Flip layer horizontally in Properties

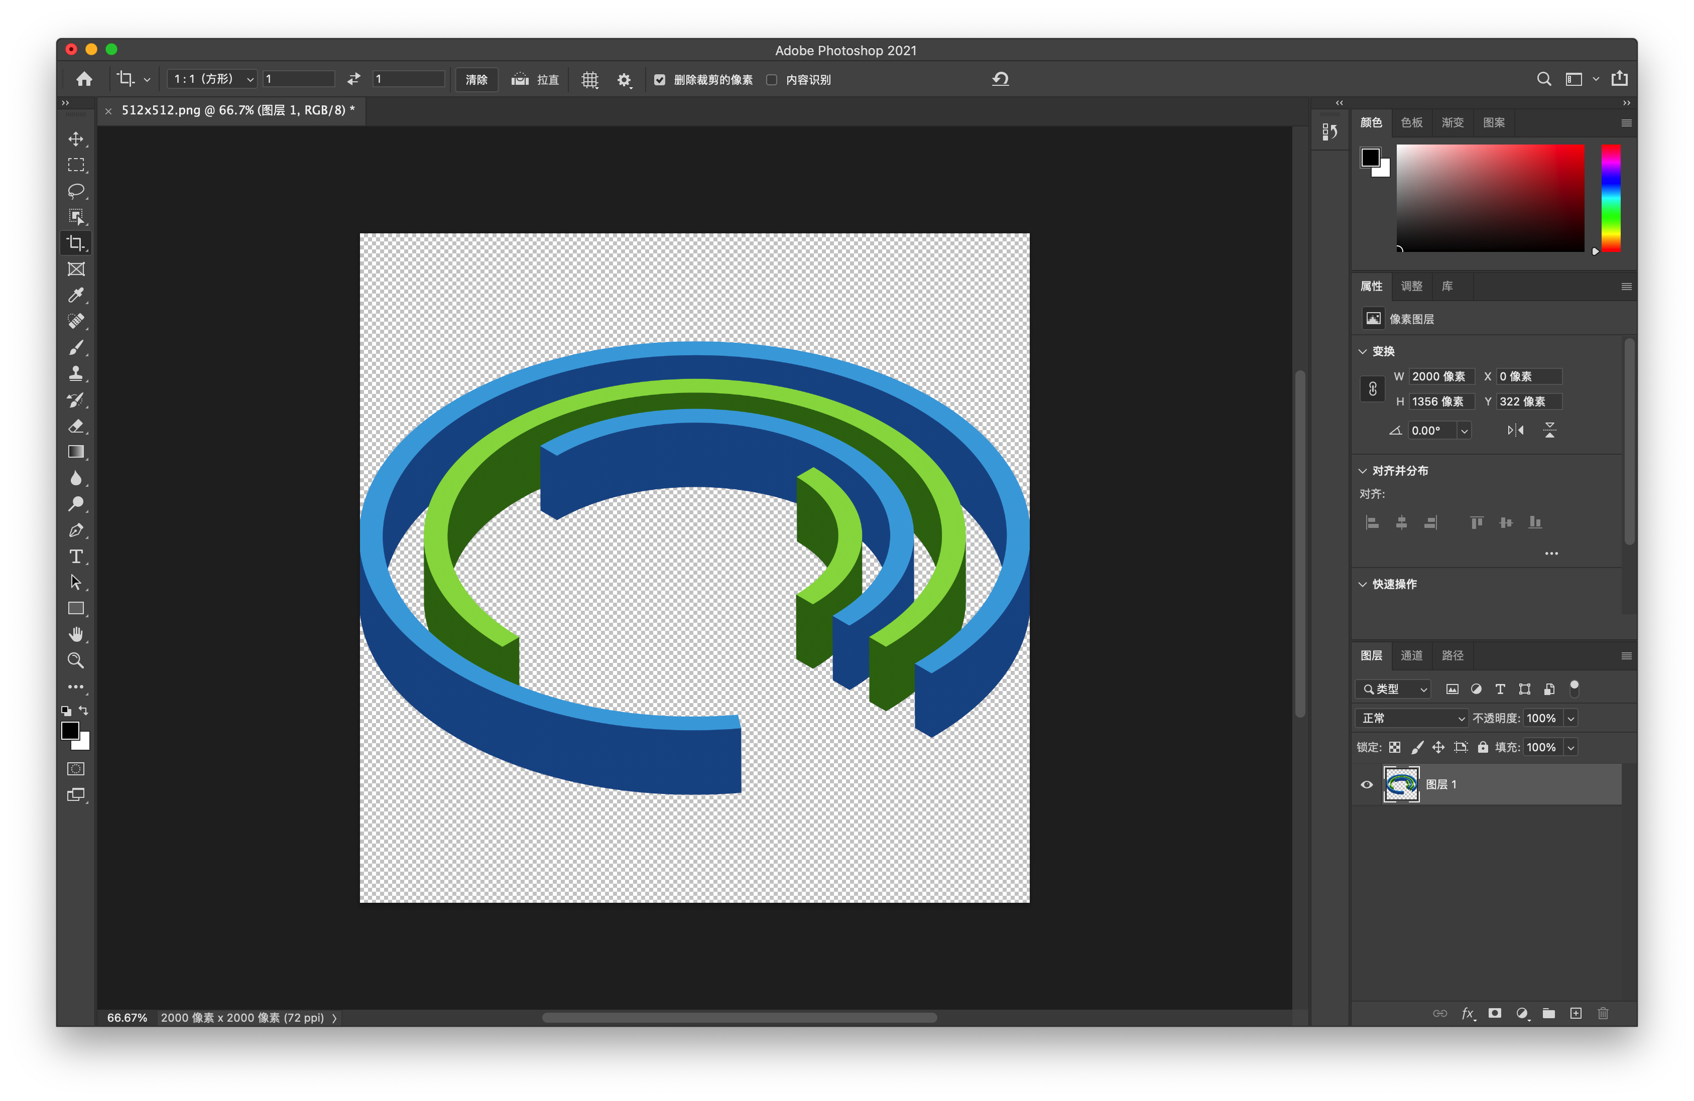pos(1515,430)
